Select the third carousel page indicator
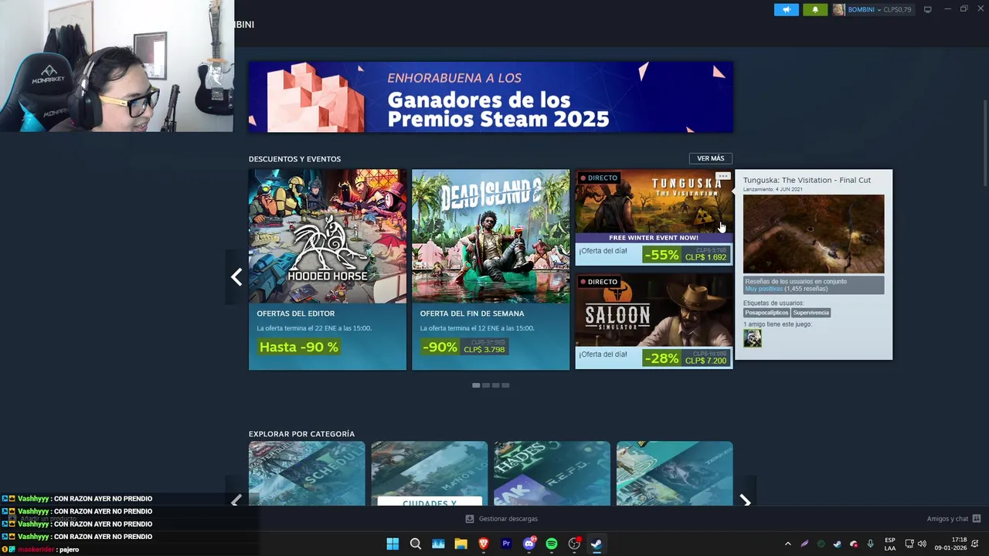Image resolution: width=989 pixels, height=556 pixels. pyautogui.click(x=495, y=385)
